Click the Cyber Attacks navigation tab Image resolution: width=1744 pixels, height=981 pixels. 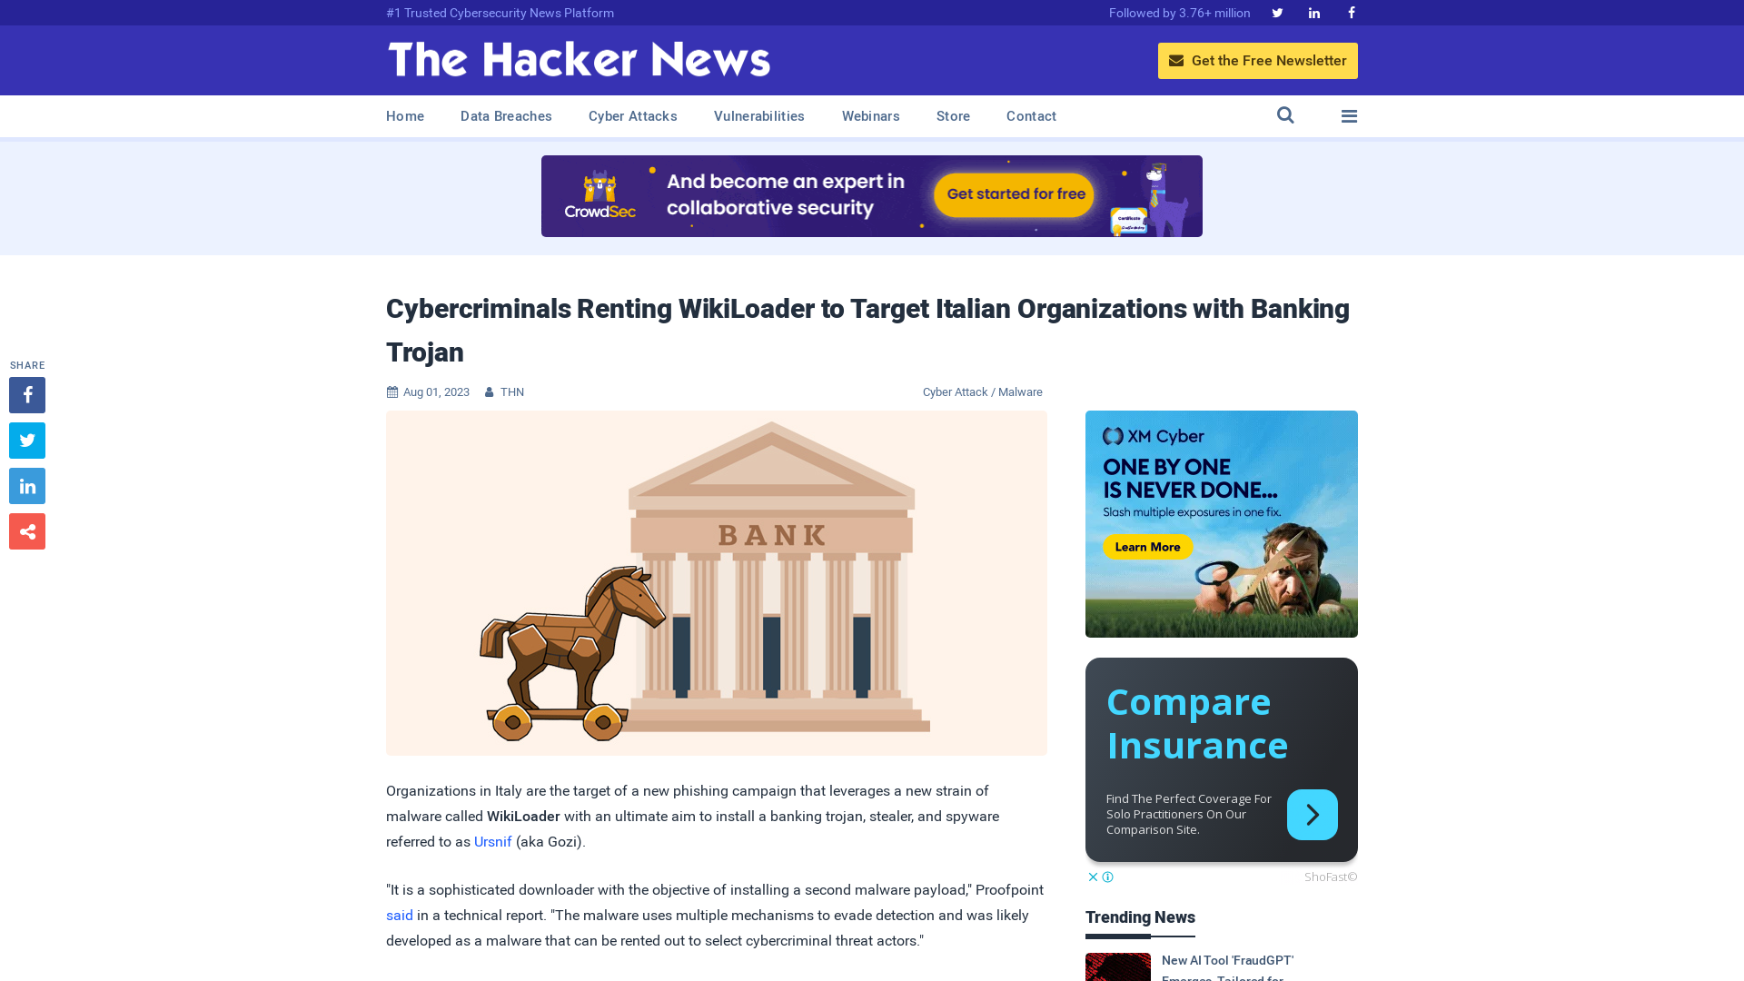[632, 116]
